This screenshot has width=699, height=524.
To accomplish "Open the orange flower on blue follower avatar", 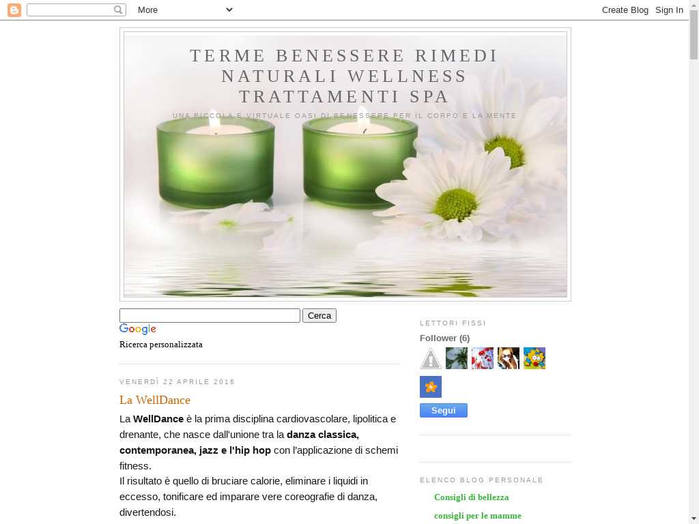I will 430,387.
